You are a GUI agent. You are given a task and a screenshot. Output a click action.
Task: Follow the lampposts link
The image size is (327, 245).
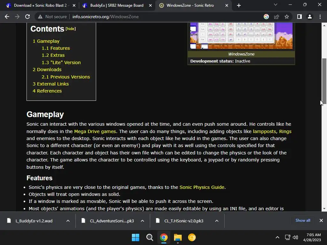[x=264, y=131]
